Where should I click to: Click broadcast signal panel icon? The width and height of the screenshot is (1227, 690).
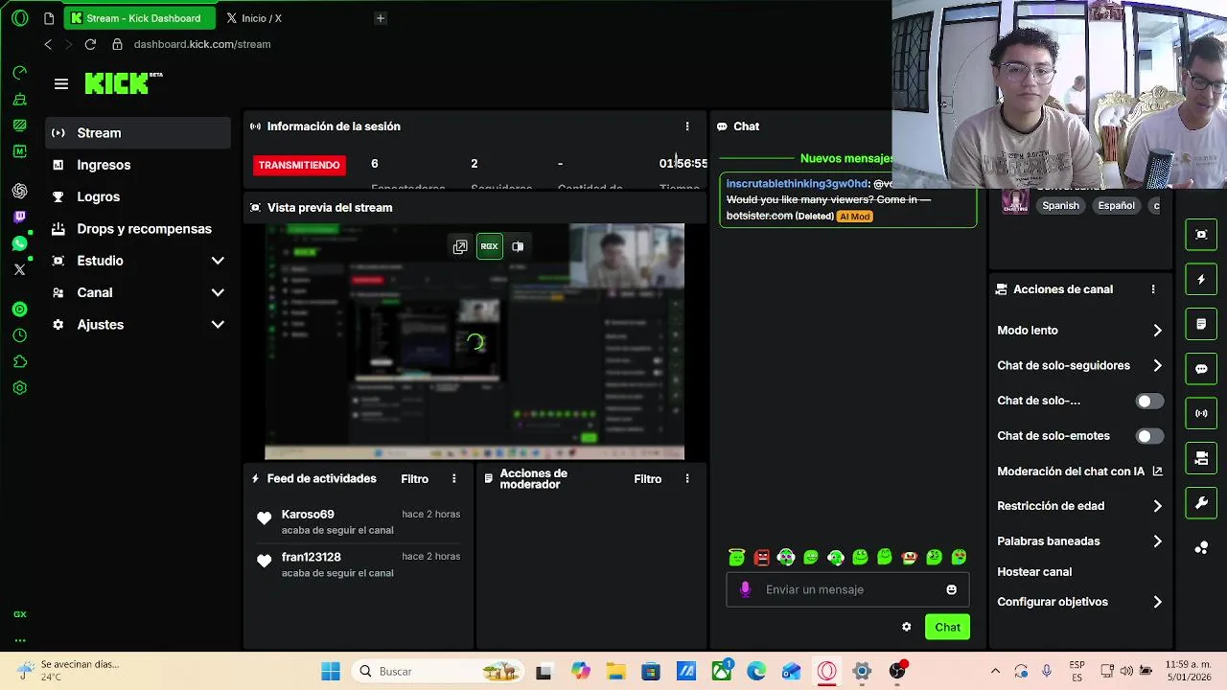click(1201, 413)
